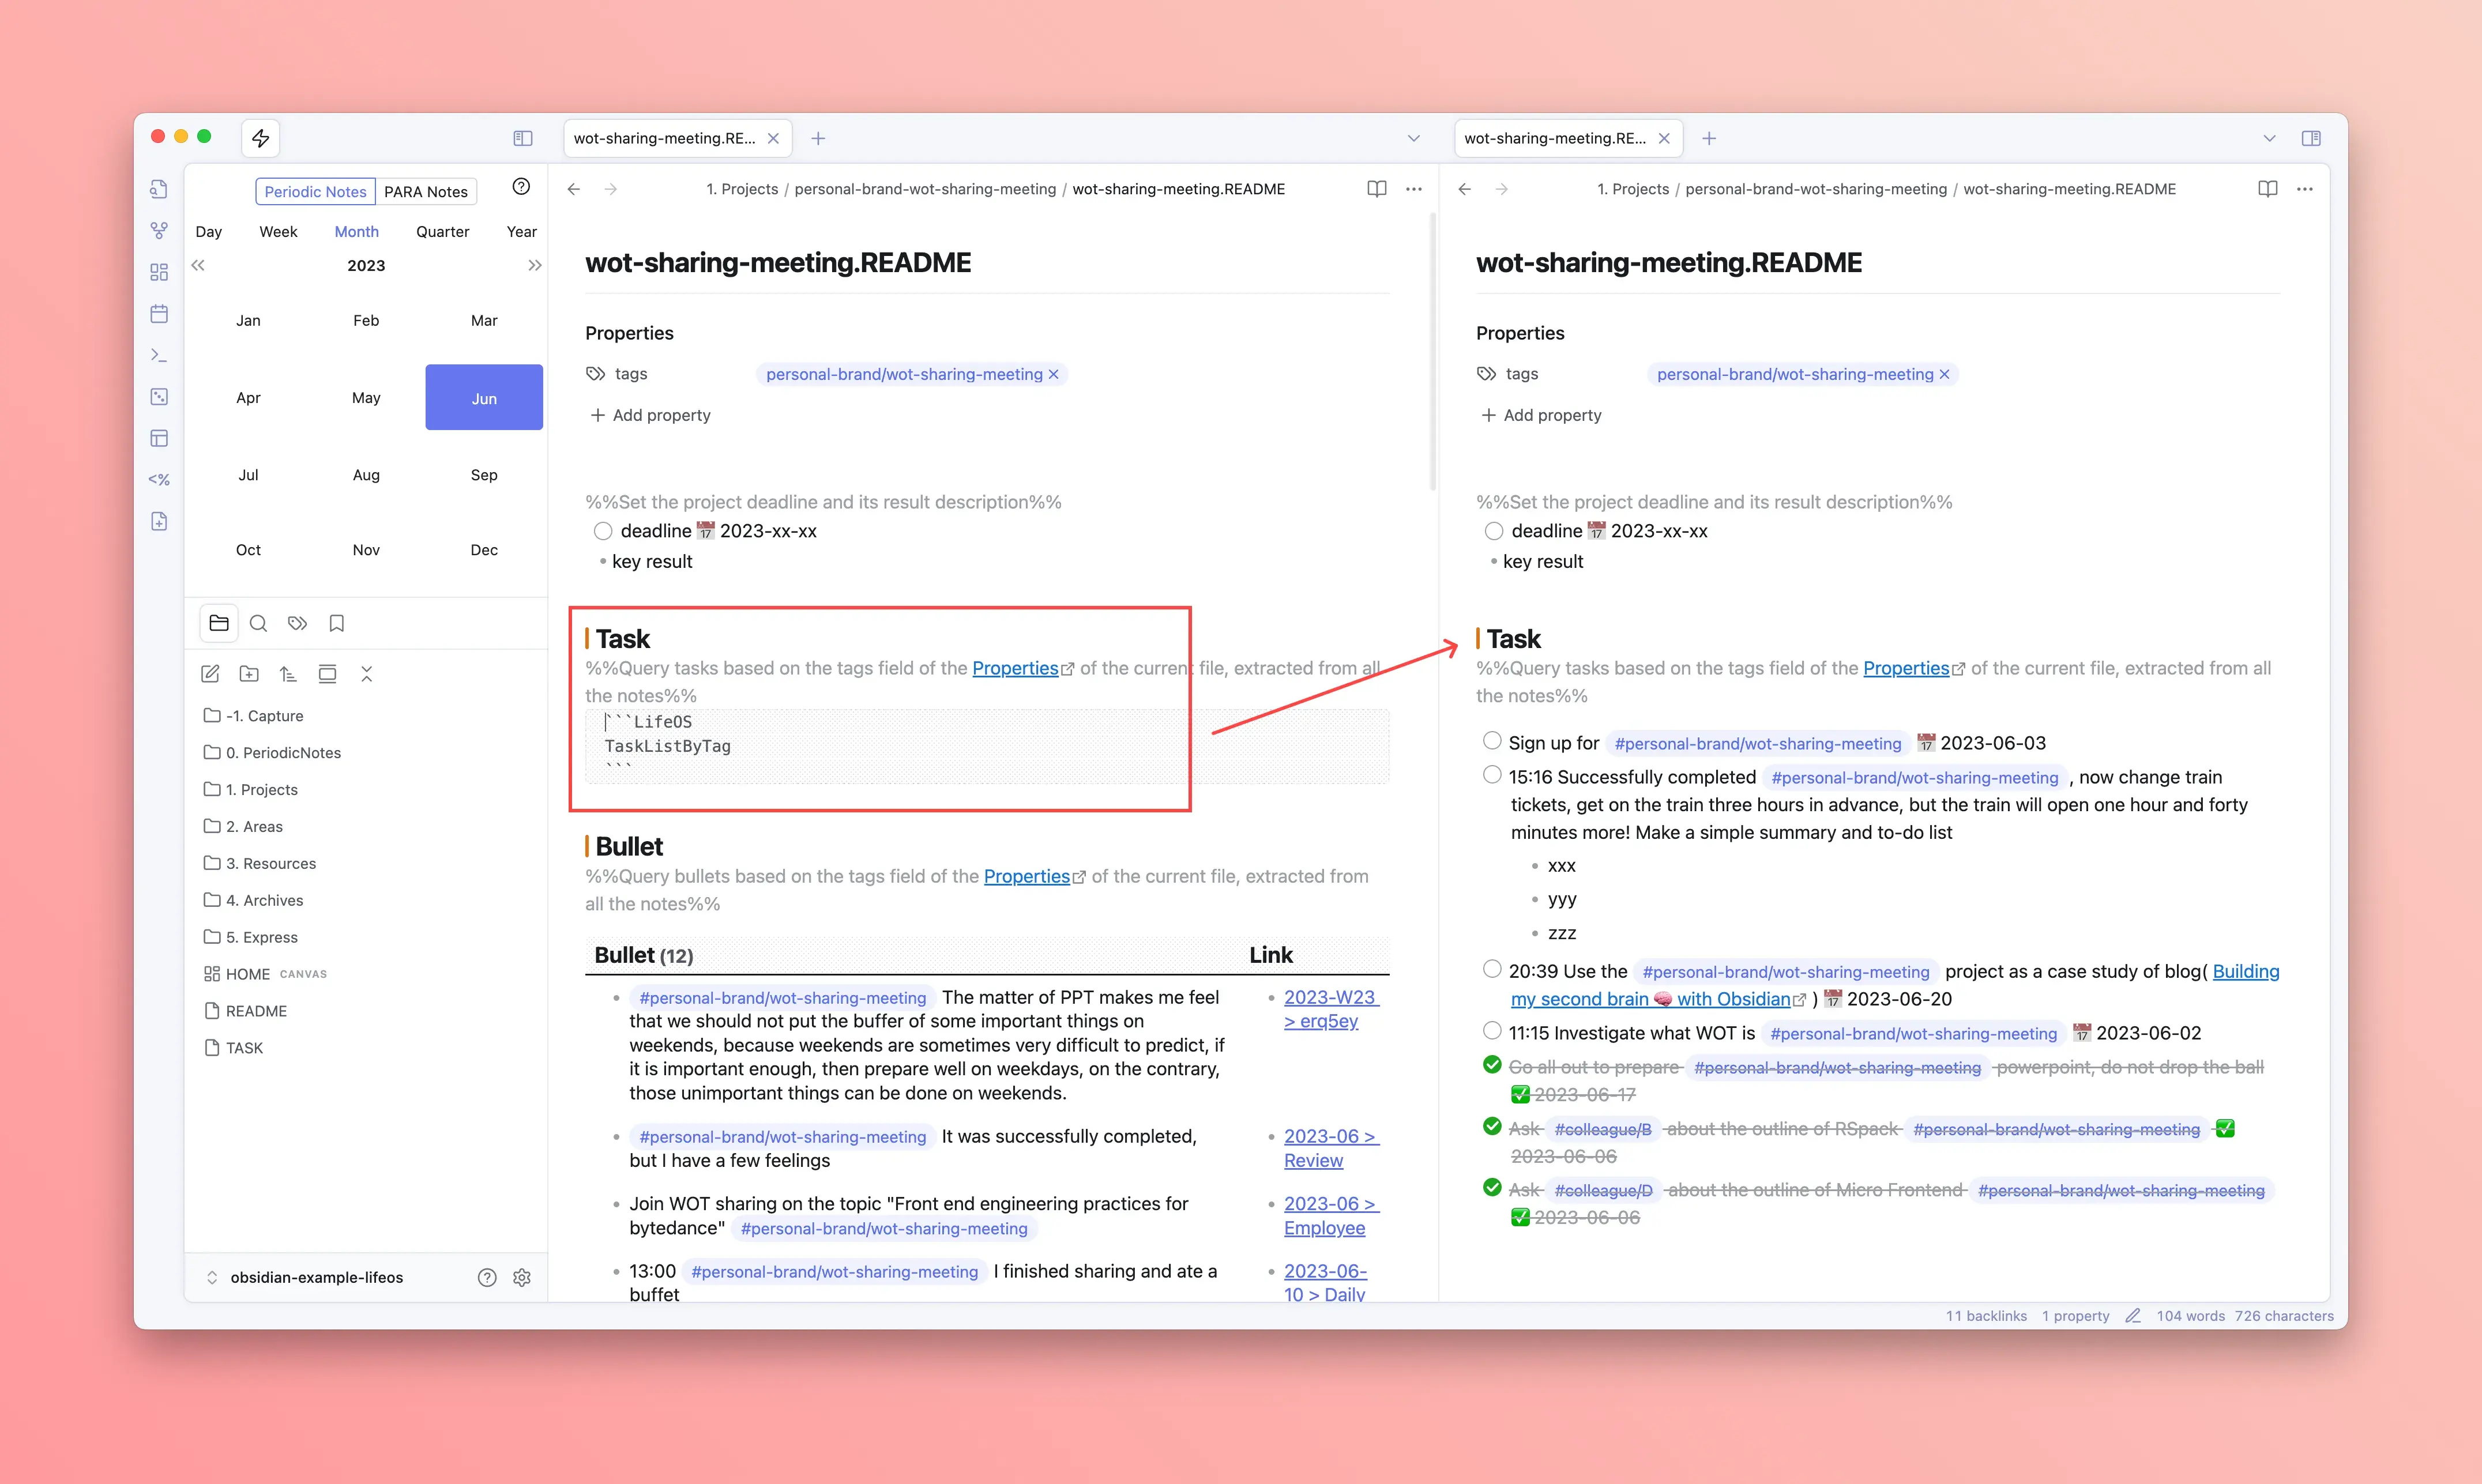The image size is (2482, 1484).
Task: Expand the 1. Projects folder
Action: coord(261,789)
